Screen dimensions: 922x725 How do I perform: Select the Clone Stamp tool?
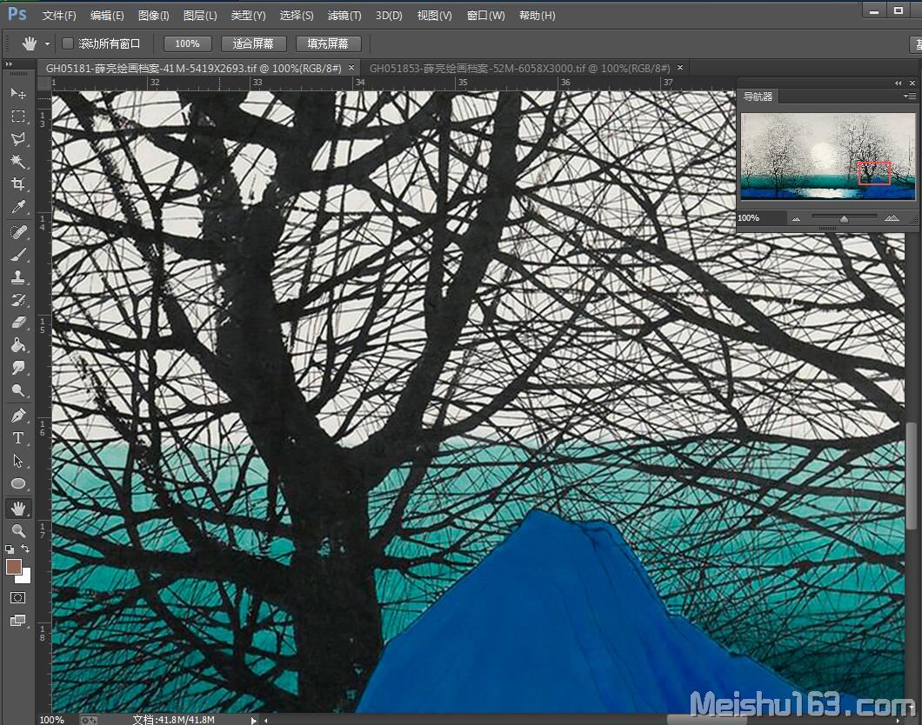[x=18, y=277]
